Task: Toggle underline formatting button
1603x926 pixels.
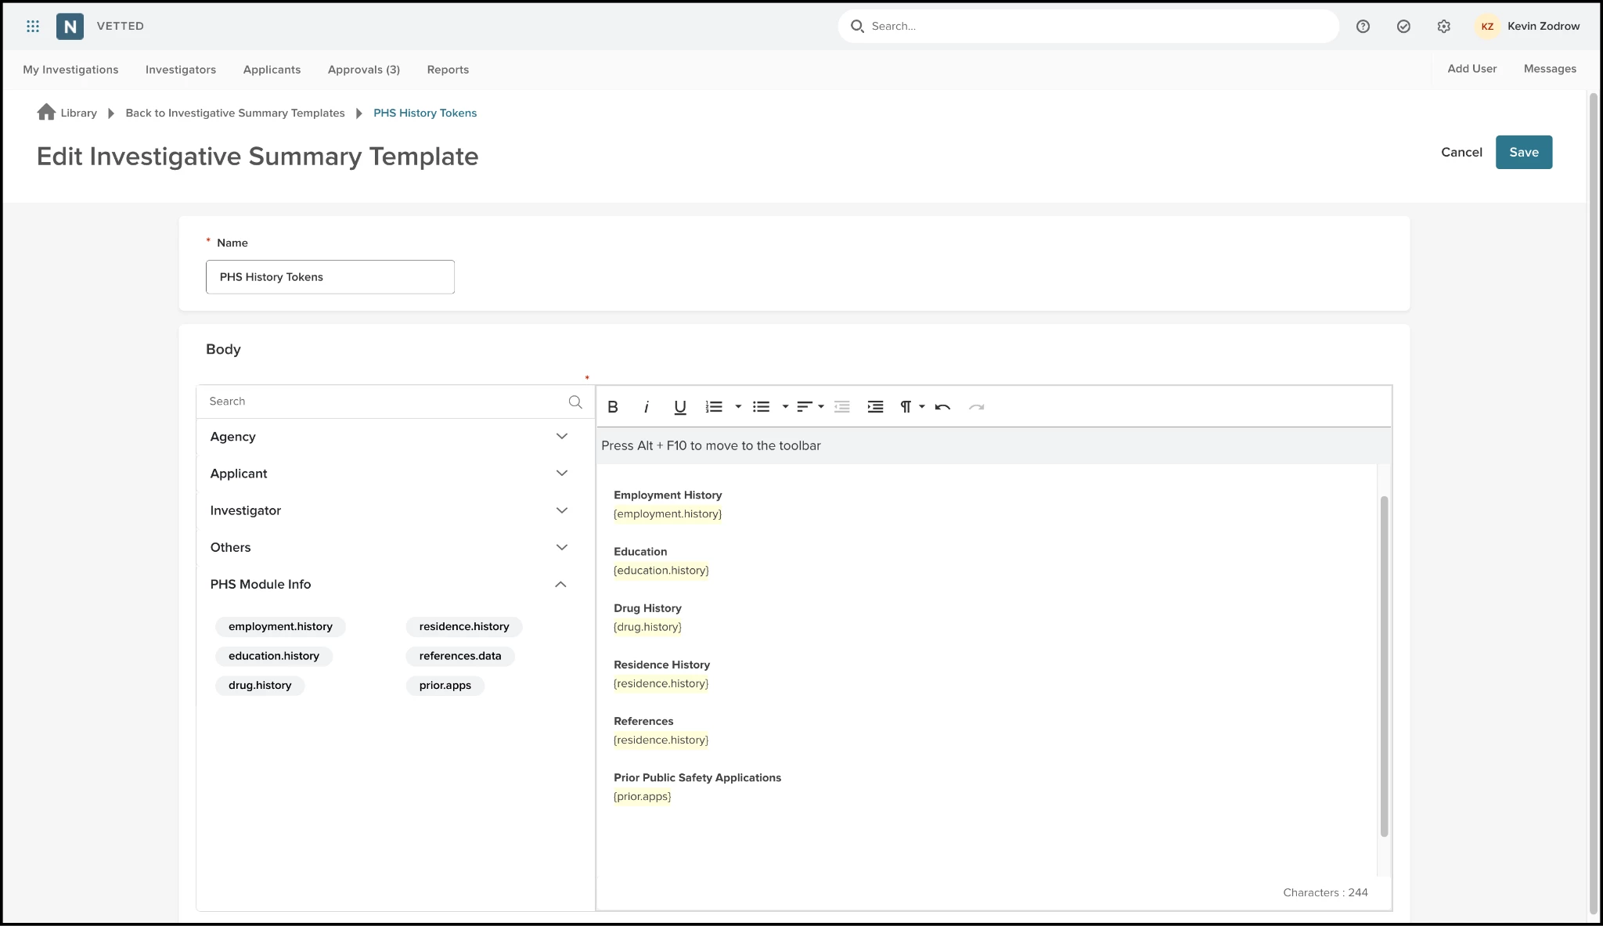Action: coord(679,407)
